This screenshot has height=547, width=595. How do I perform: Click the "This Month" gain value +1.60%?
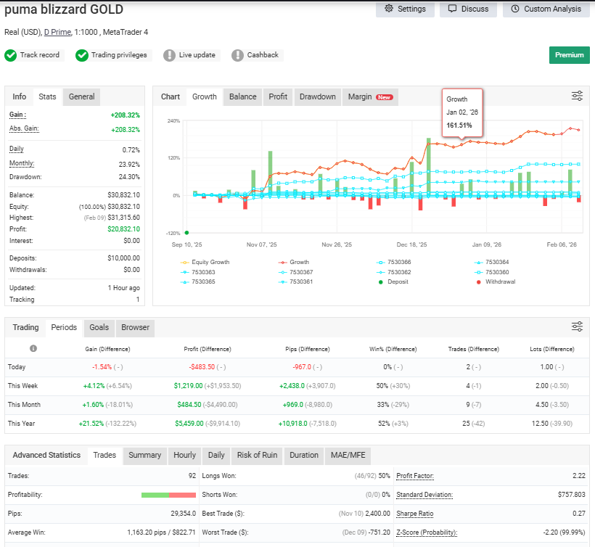coord(93,405)
